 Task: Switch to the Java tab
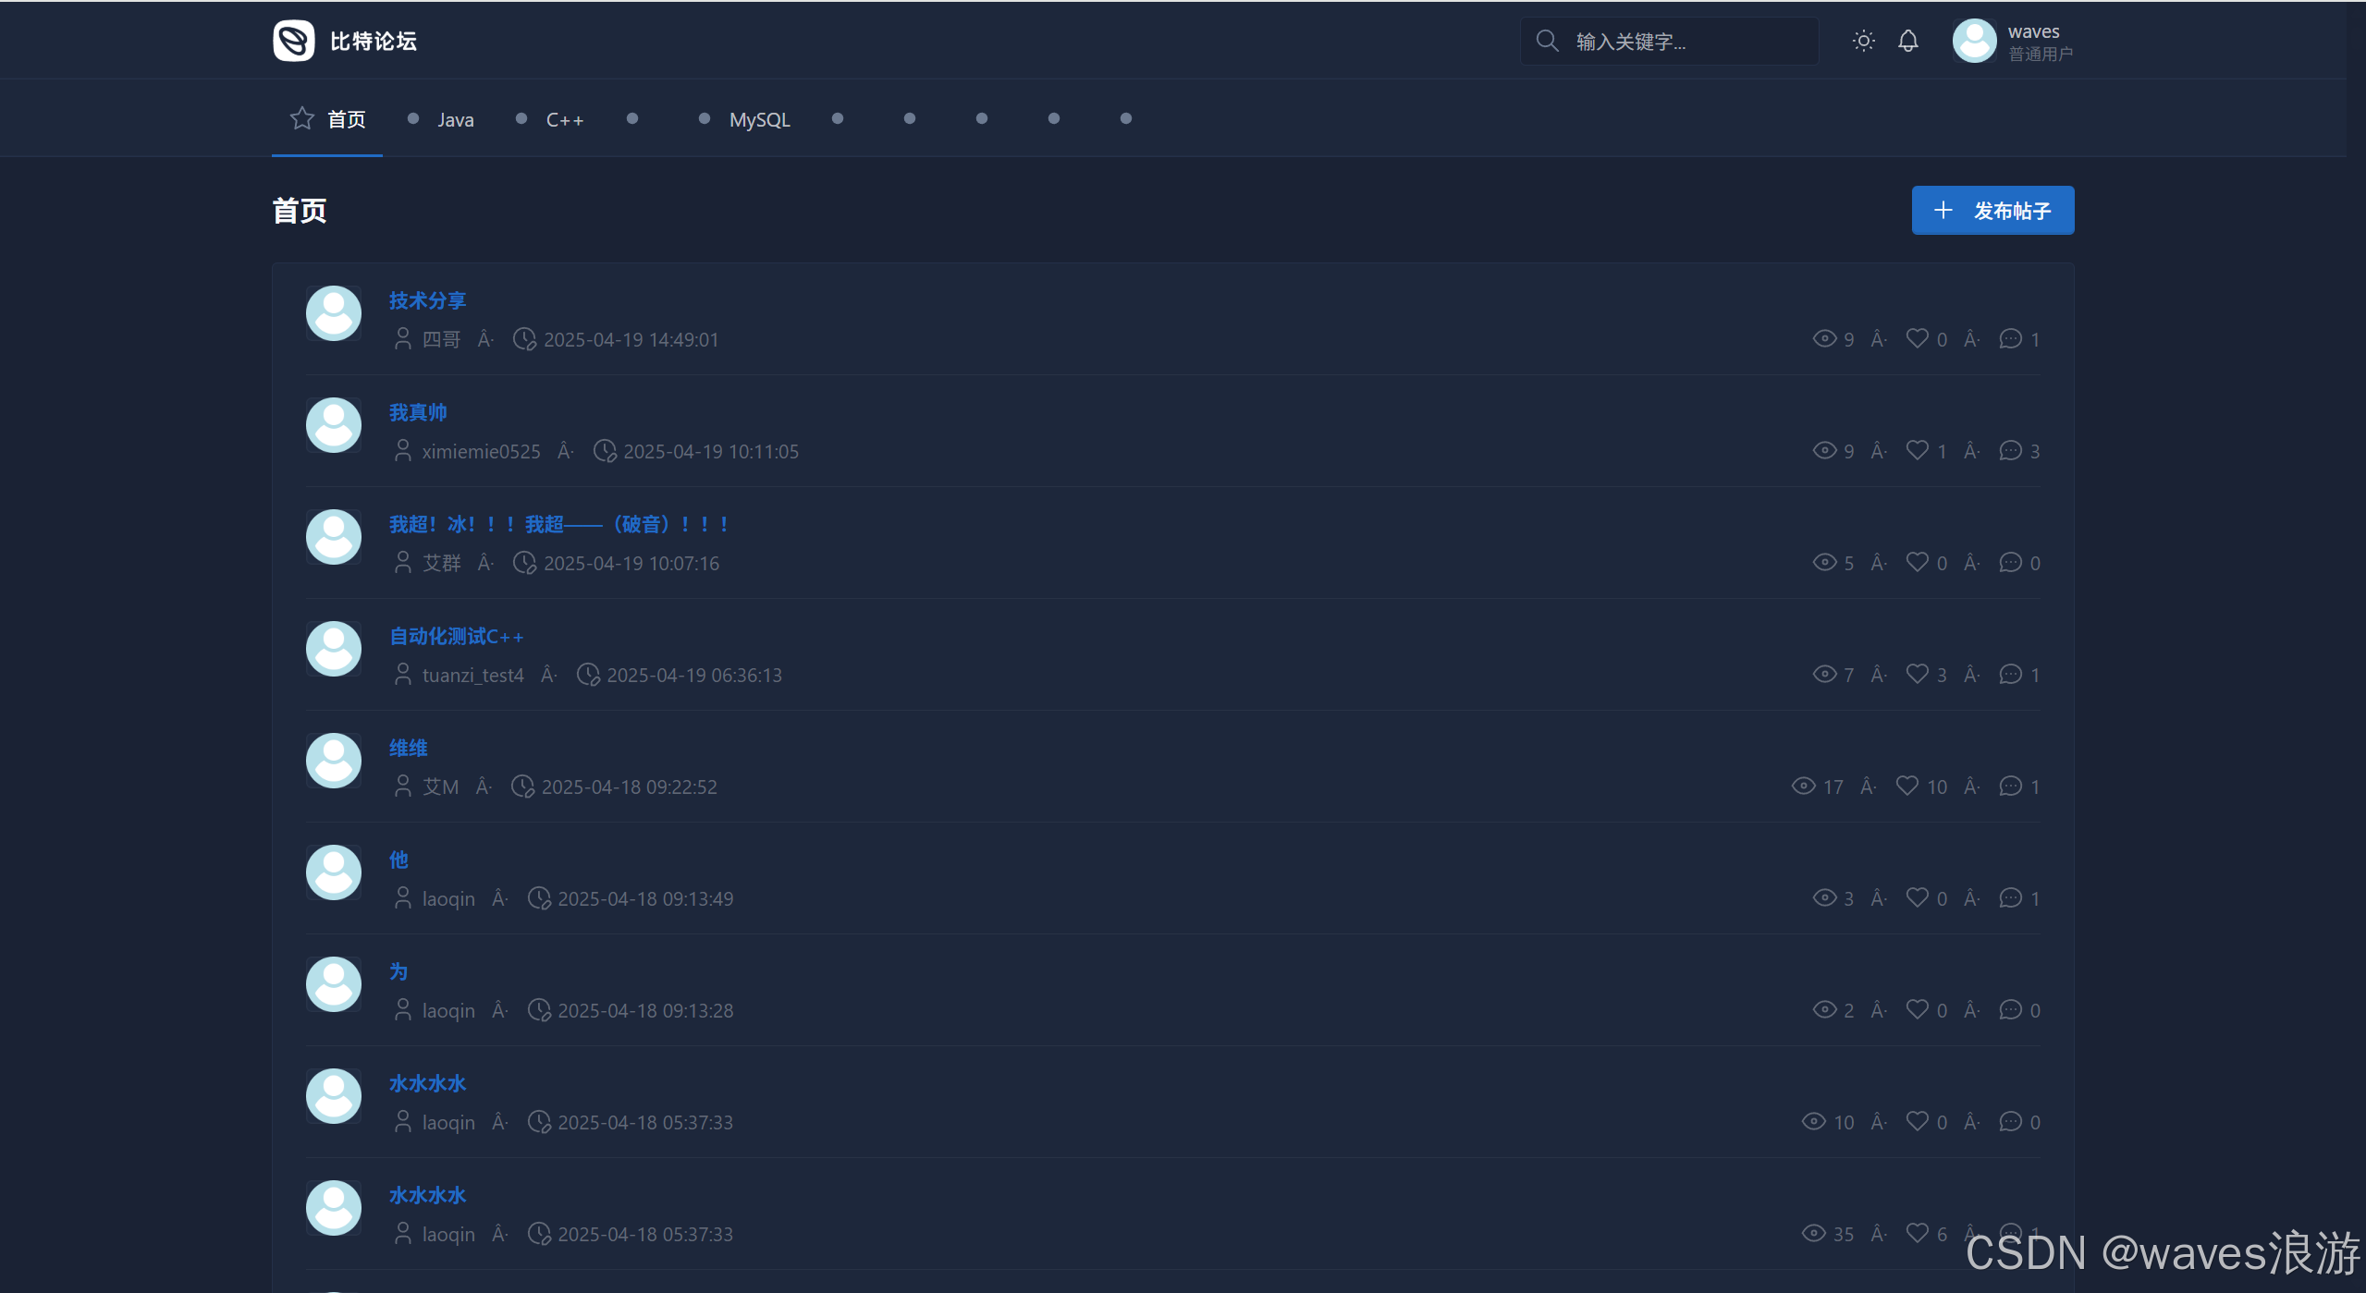pos(455,119)
